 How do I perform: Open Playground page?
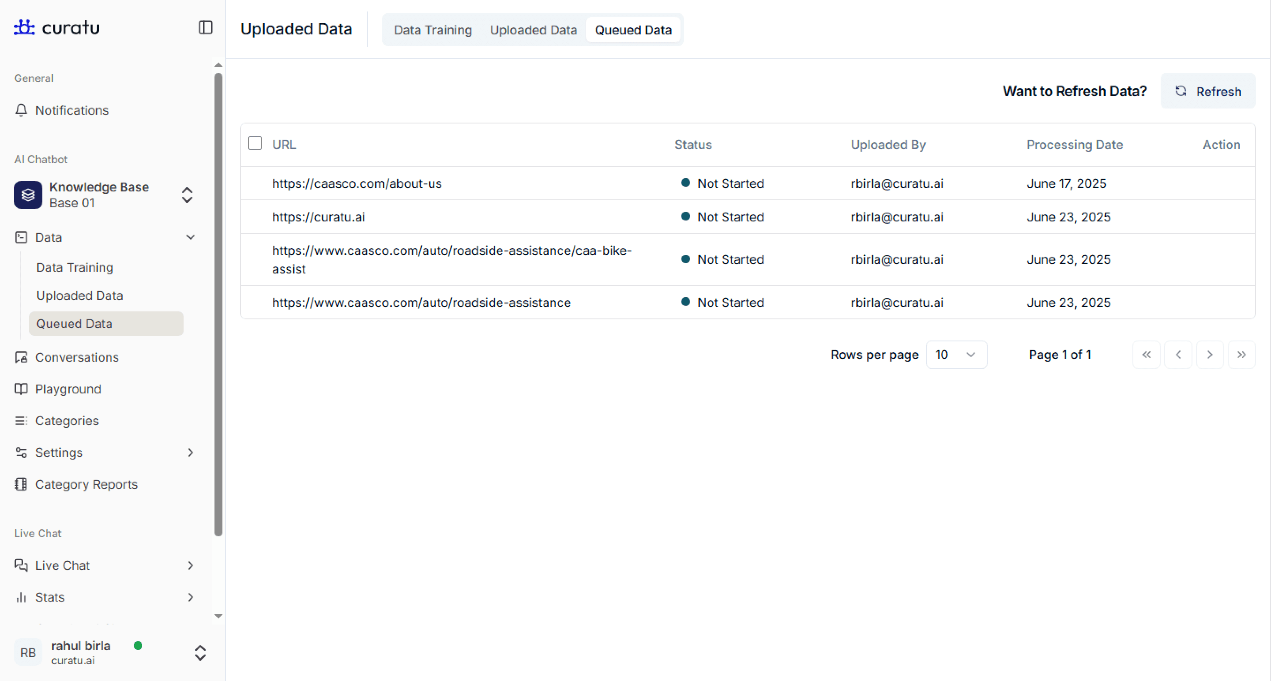pos(68,389)
